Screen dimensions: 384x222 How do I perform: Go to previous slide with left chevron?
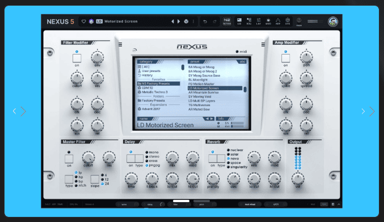click(14, 111)
